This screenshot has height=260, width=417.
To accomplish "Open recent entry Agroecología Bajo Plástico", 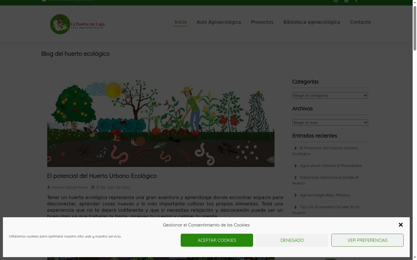I will (325, 195).
